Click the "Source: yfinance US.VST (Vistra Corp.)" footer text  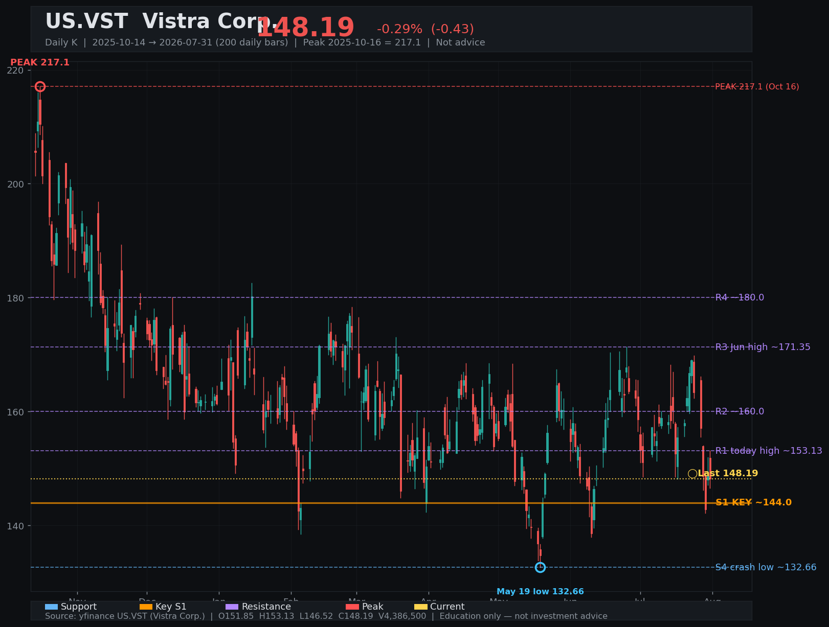(125, 616)
